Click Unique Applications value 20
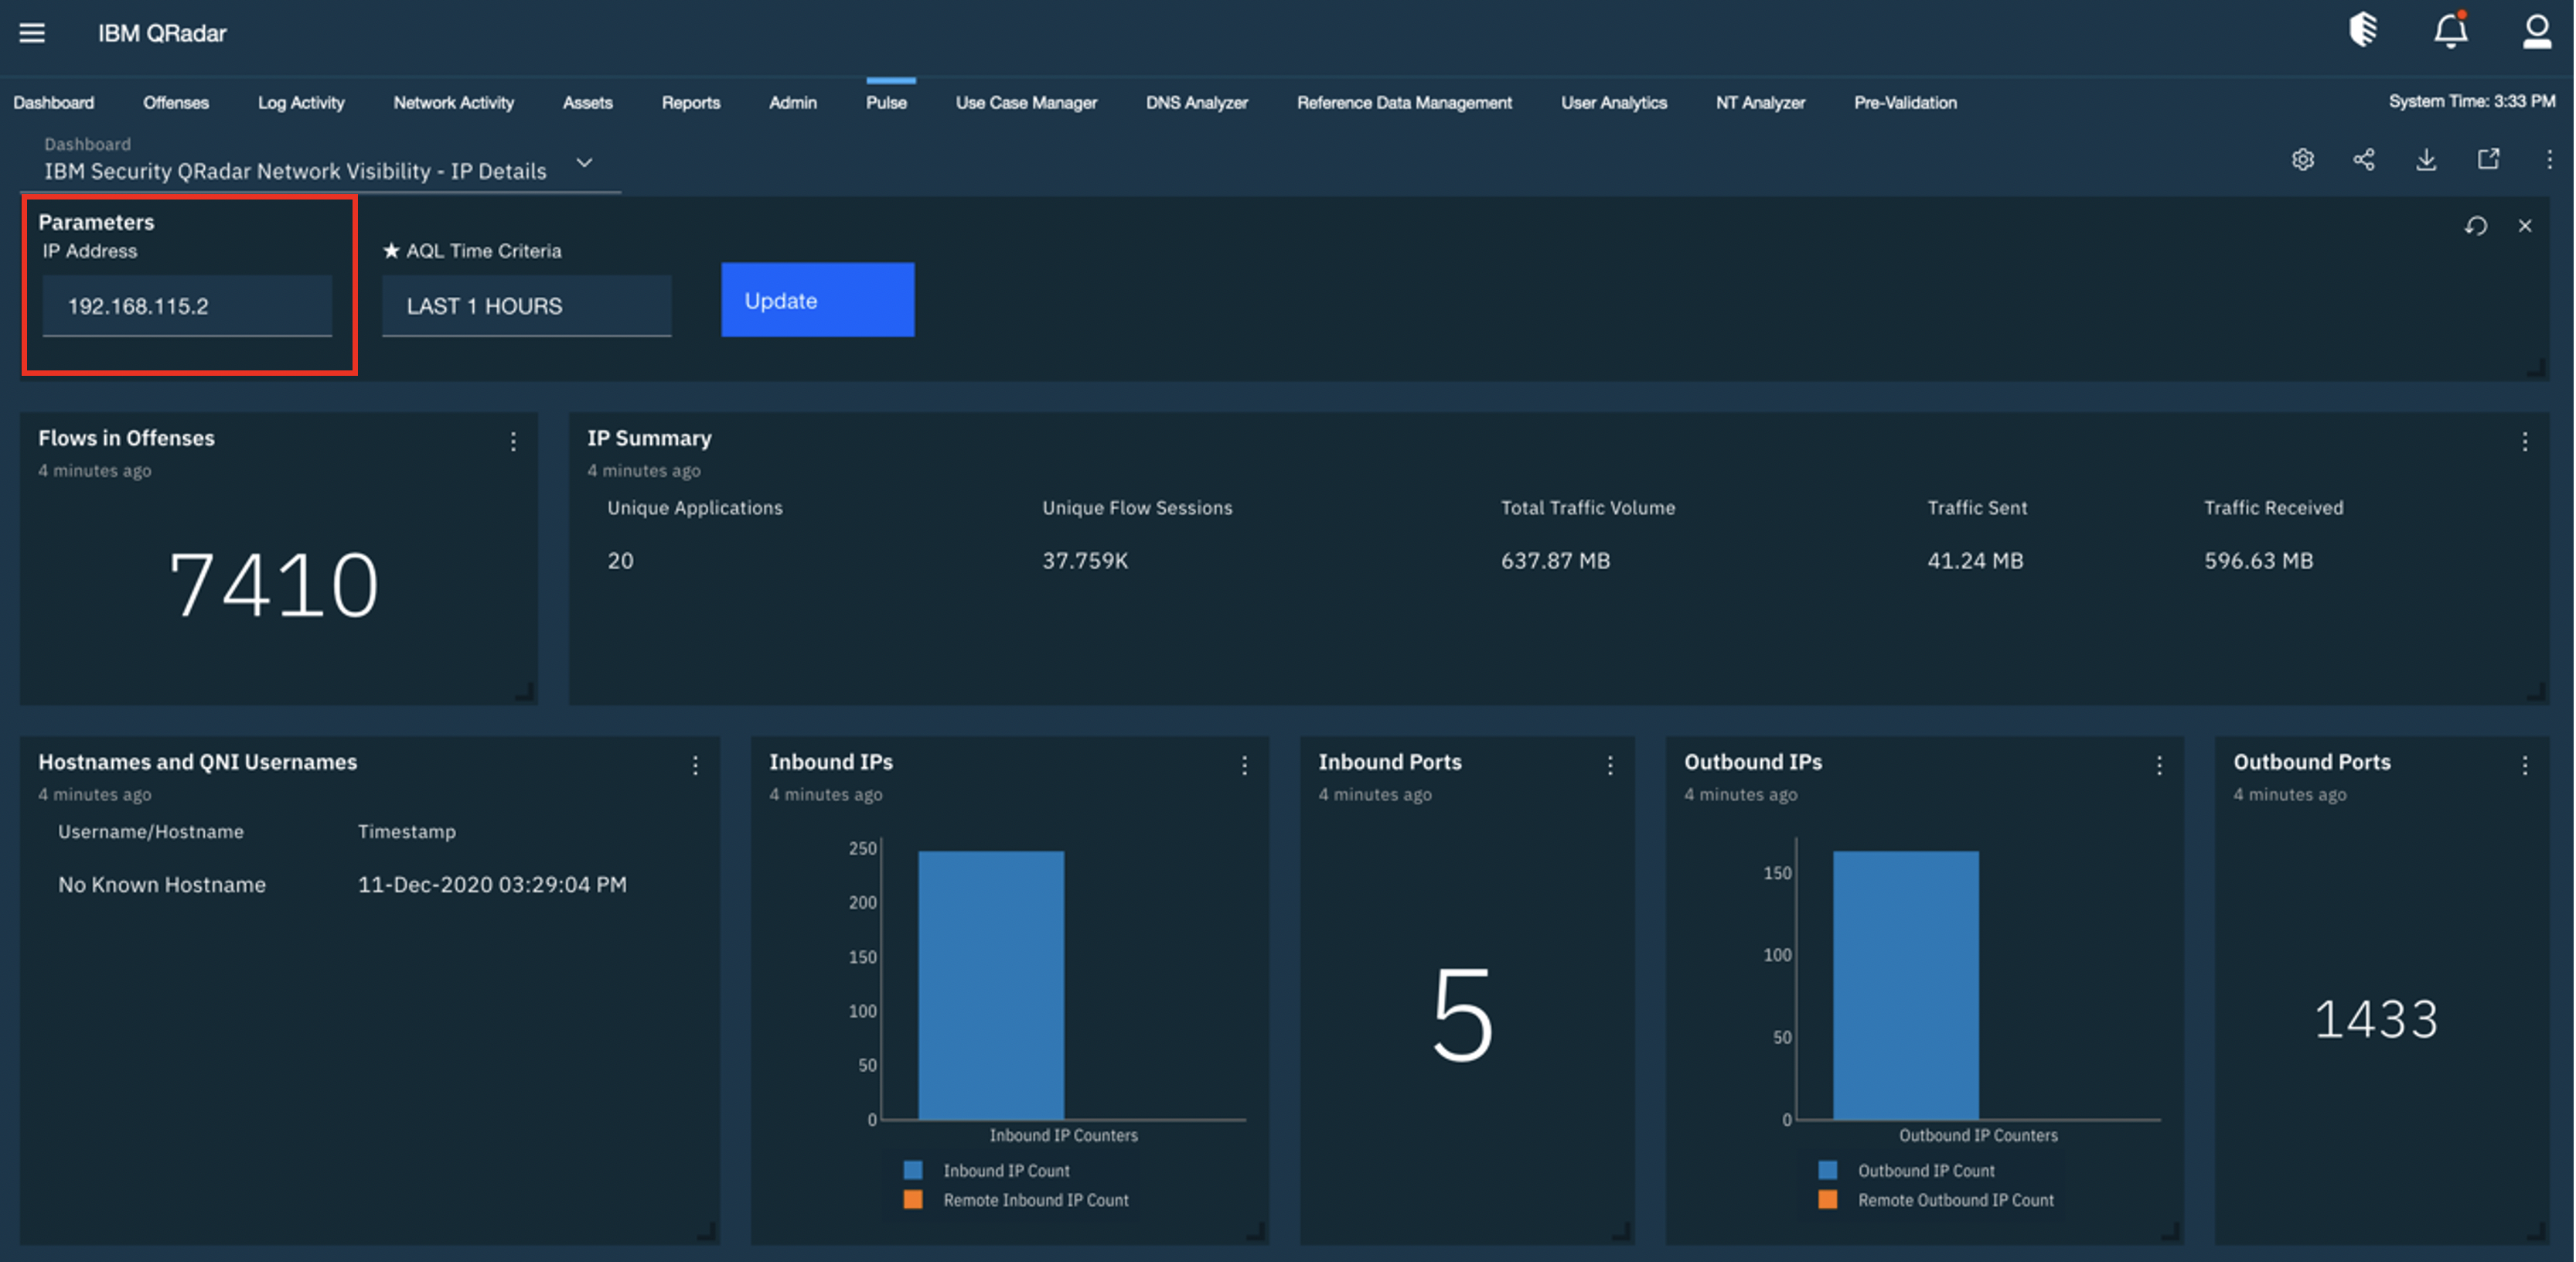 tap(620, 561)
